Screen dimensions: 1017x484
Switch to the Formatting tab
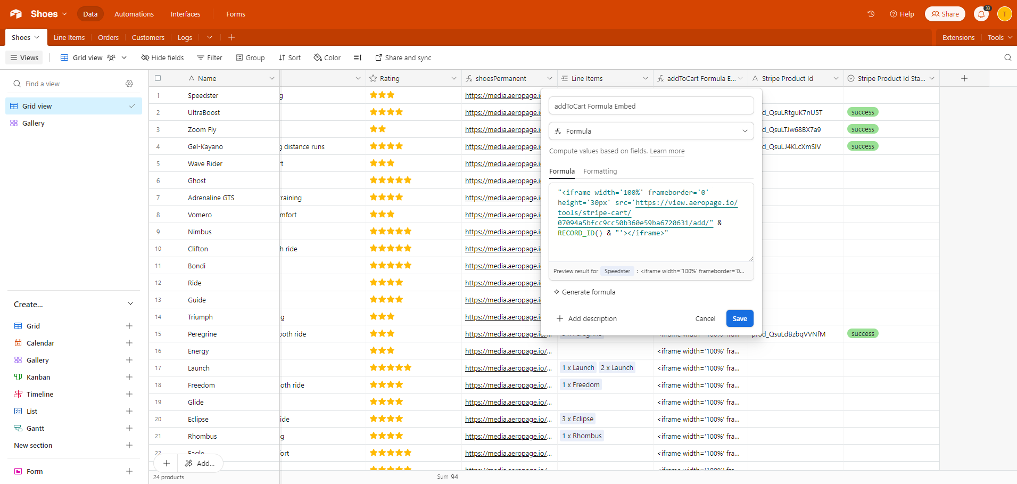600,171
